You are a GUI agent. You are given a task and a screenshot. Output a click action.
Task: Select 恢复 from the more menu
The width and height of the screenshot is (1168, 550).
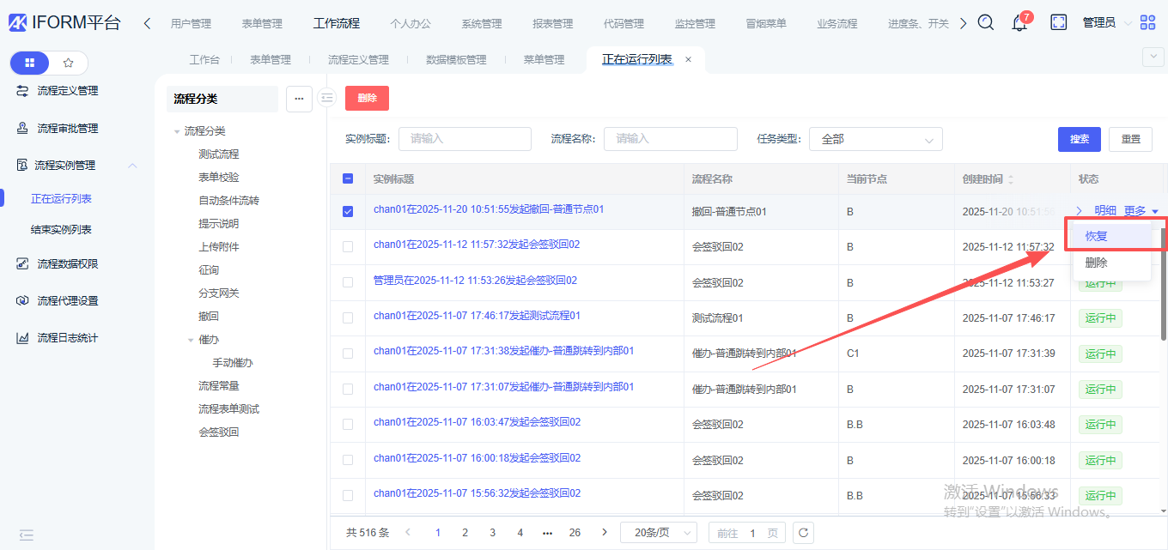(x=1097, y=236)
